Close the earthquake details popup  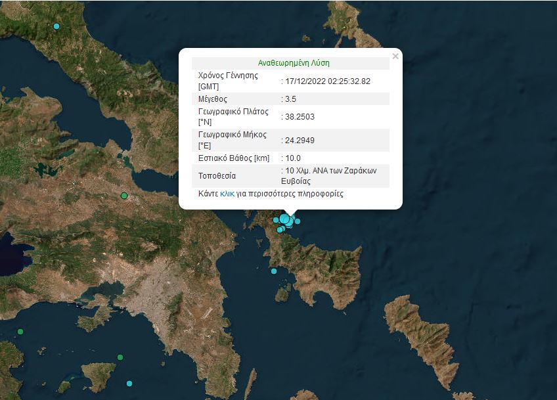pos(395,56)
